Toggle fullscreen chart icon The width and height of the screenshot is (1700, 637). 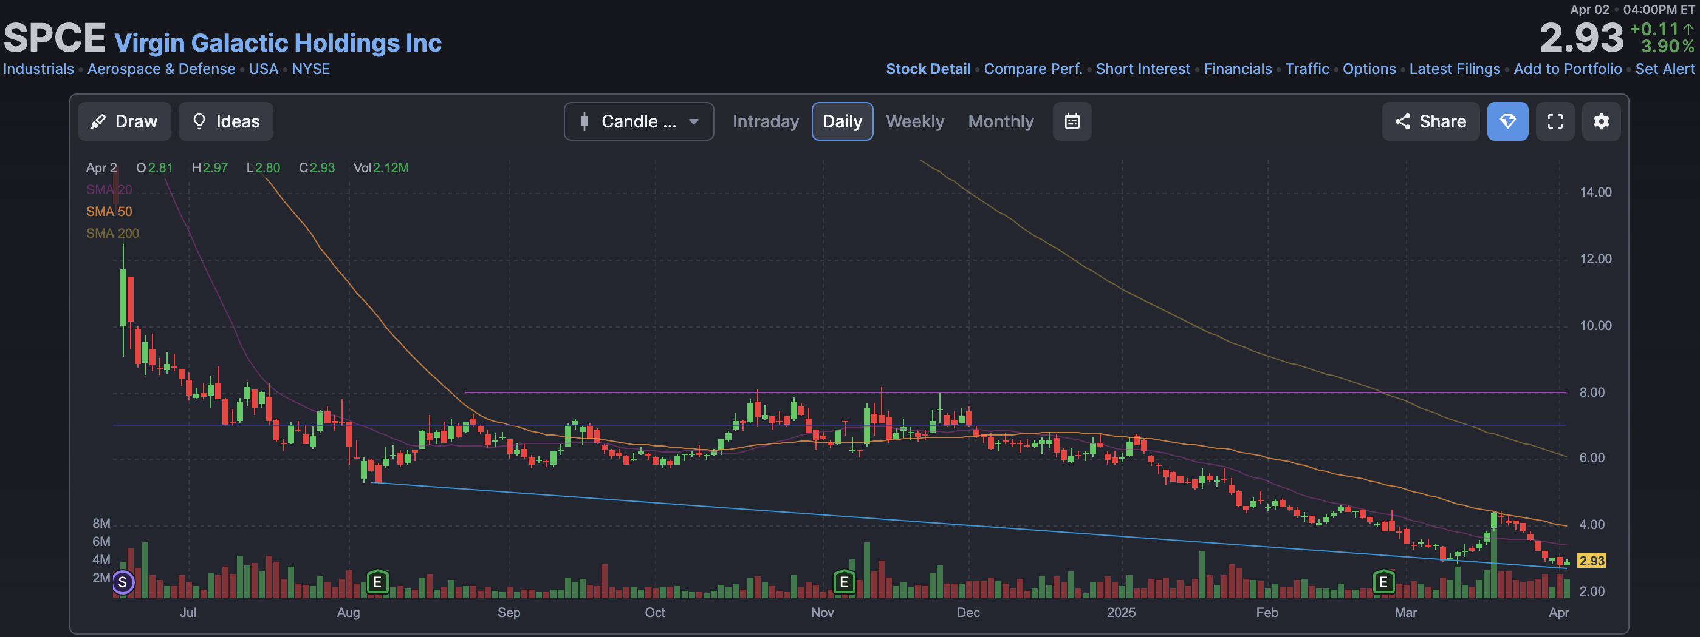tap(1555, 121)
